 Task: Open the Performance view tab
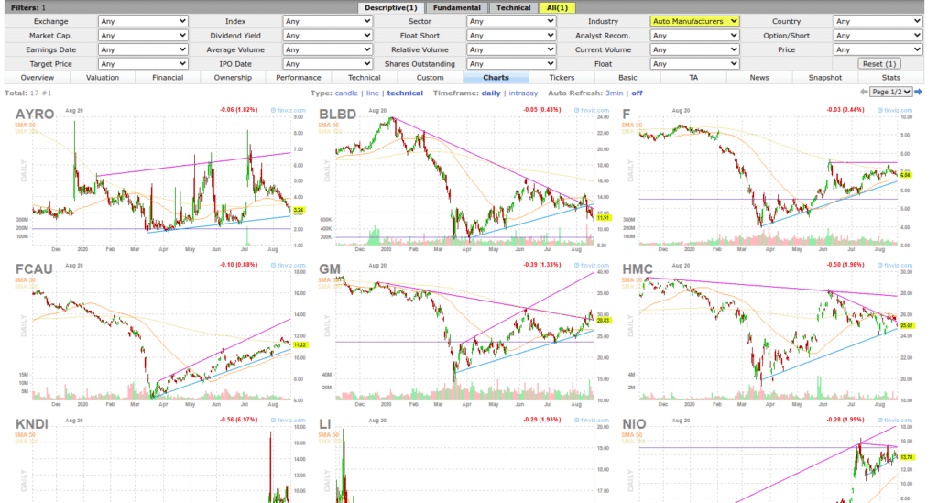[299, 78]
